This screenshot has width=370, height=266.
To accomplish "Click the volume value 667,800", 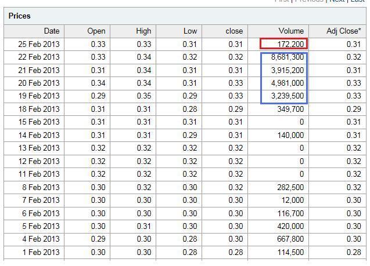I will click(x=290, y=239).
